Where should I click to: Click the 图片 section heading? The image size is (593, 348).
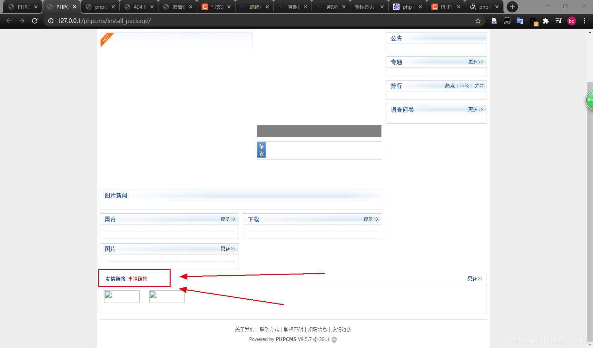click(x=110, y=249)
